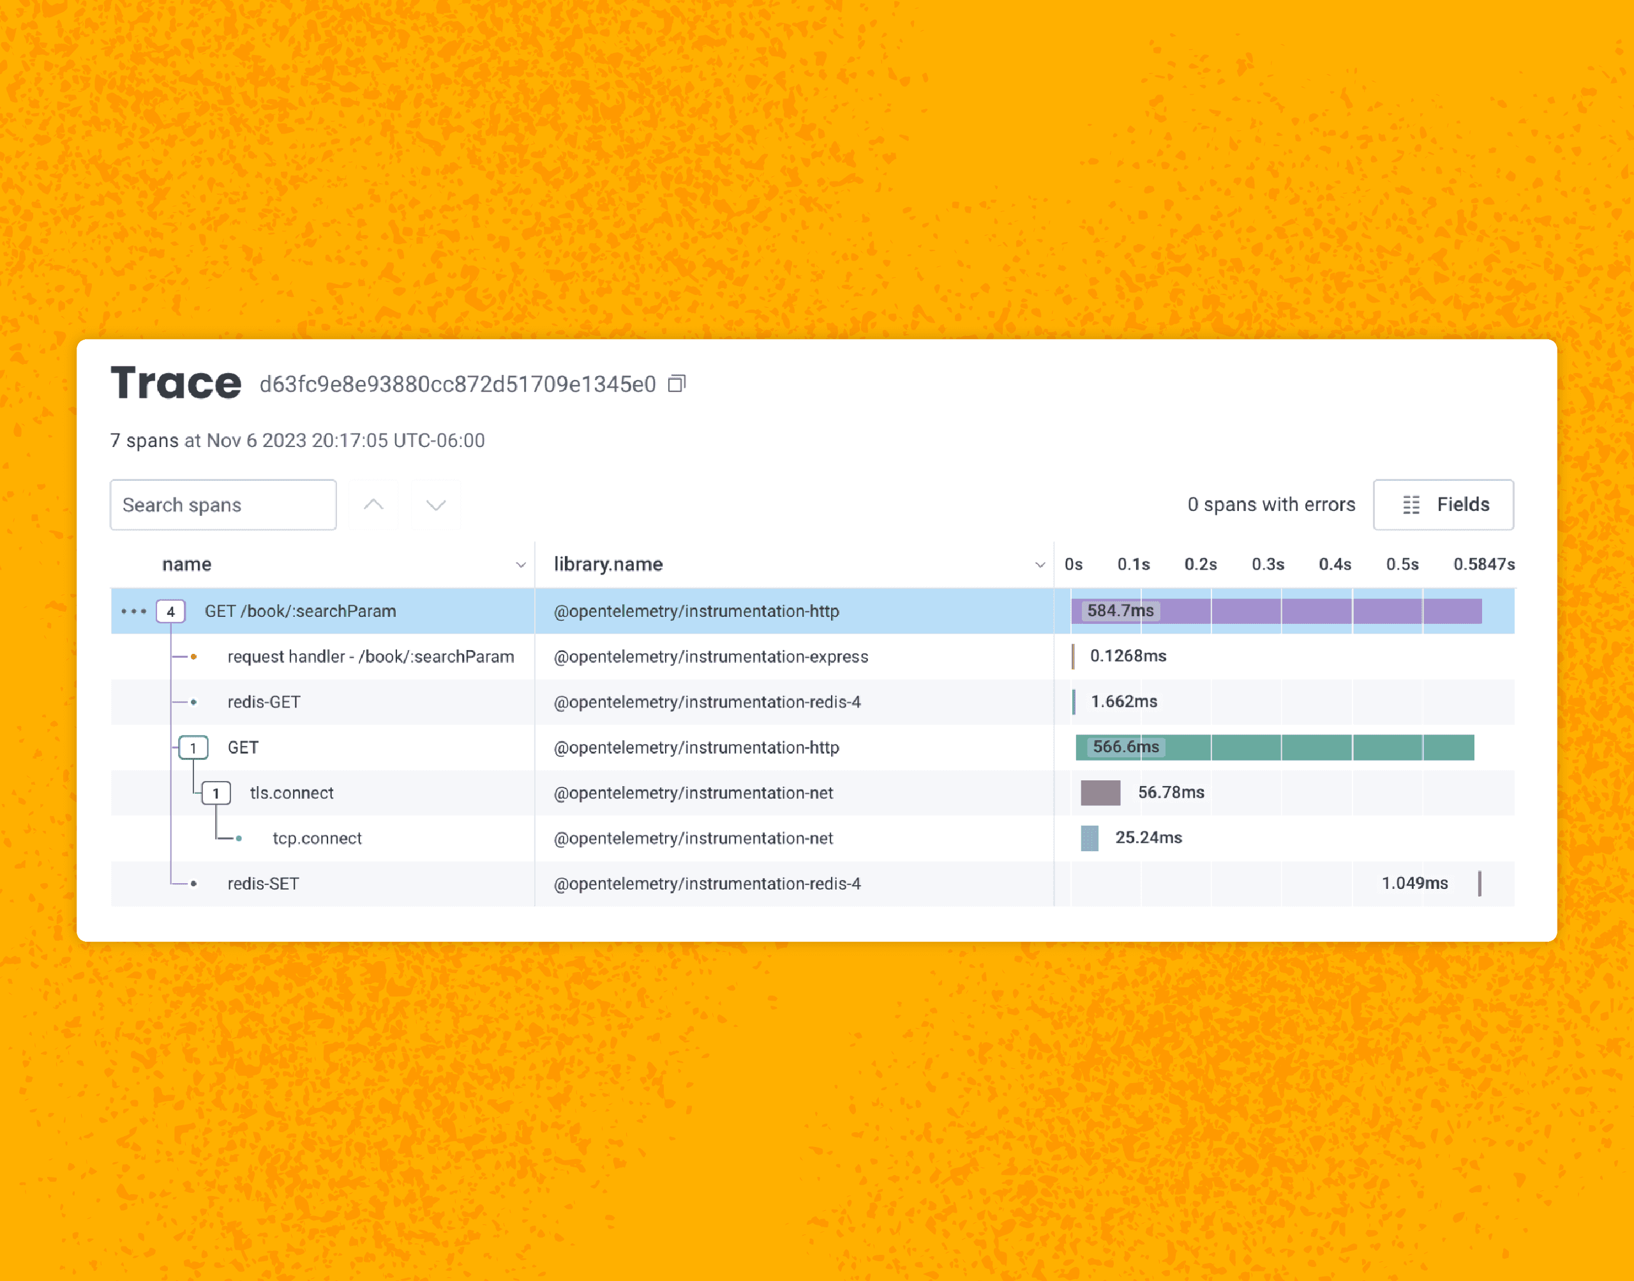
Task: Select the tcp.connect span row
Action: (317, 838)
